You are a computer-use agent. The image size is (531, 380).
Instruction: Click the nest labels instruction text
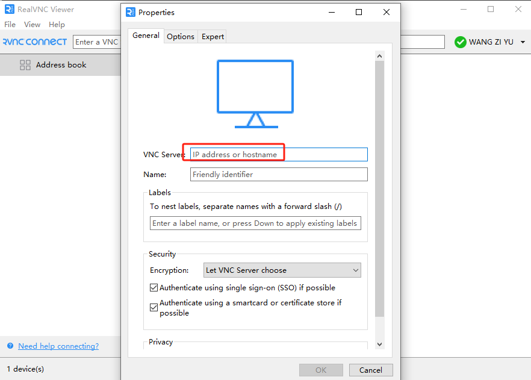(x=246, y=206)
